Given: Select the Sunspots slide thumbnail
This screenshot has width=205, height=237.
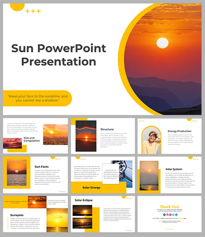Looking at the screenshot, I should [35, 214].
